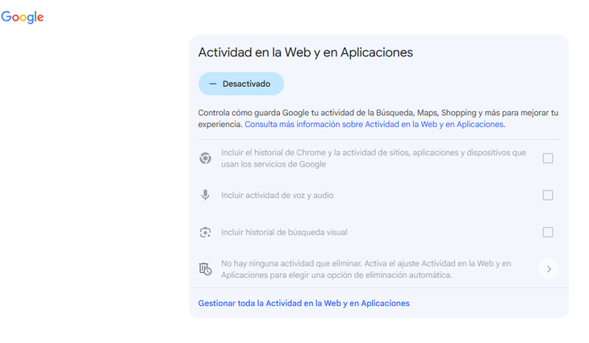Enable voice and audio activity checkbox

(x=548, y=195)
